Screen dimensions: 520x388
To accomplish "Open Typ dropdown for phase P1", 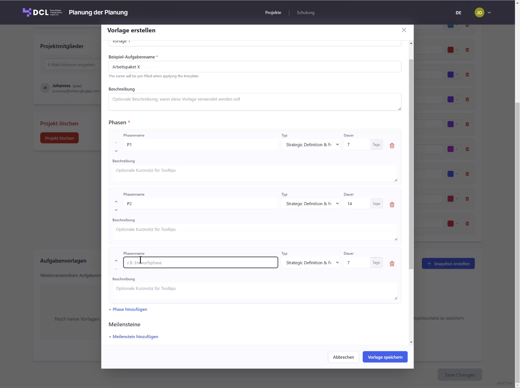I will coord(311,145).
